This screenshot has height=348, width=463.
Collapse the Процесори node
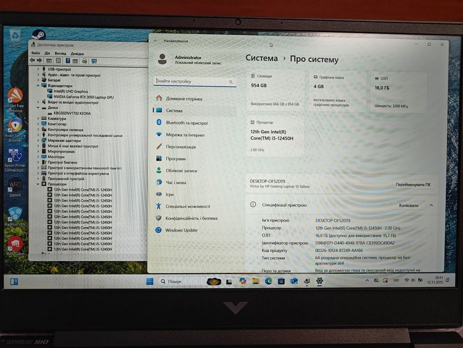tap(38, 184)
